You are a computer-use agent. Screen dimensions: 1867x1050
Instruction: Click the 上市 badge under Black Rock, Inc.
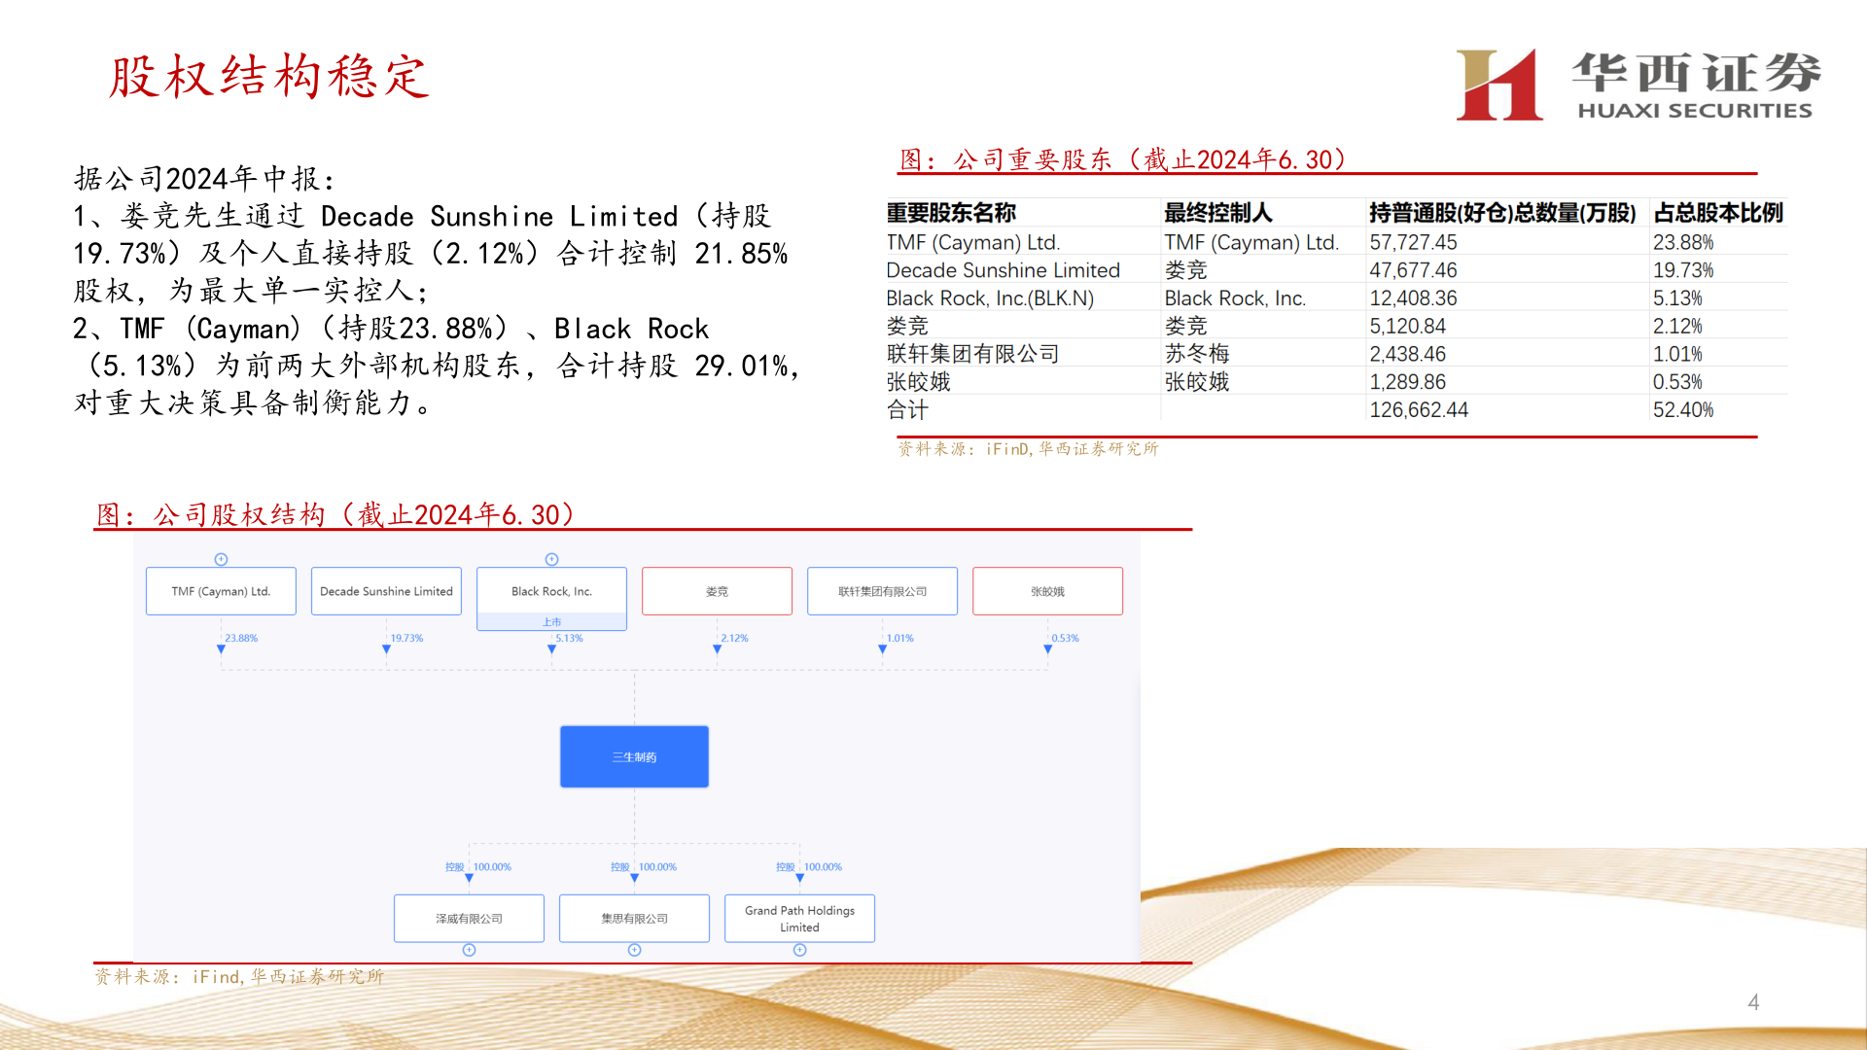click(x=552, y=621)
